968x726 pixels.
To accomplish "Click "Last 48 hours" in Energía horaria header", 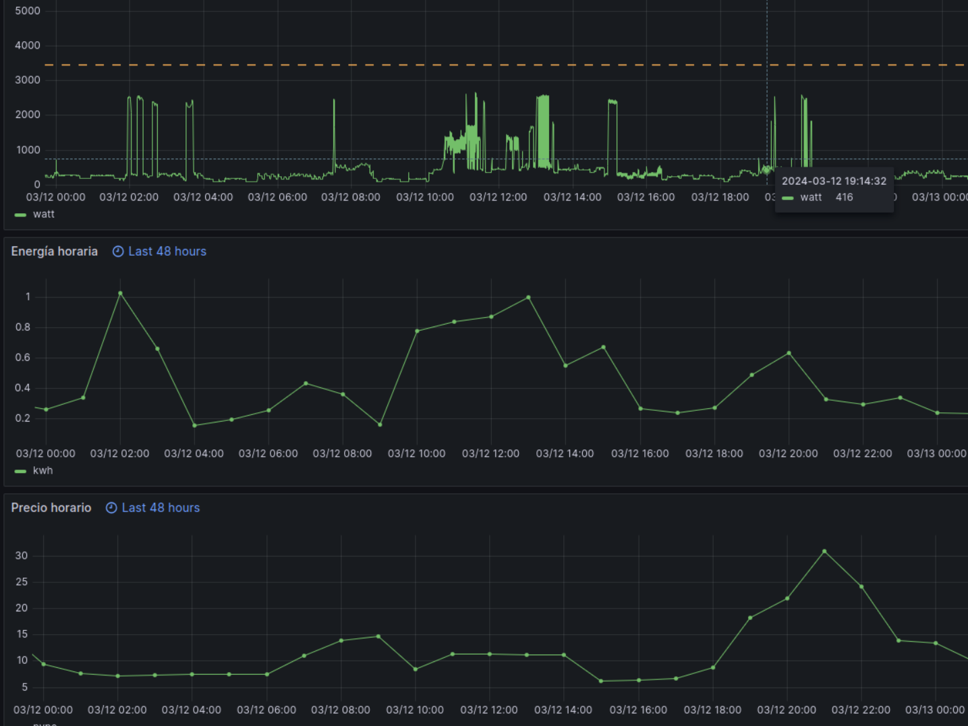I will tap(167, 252).
